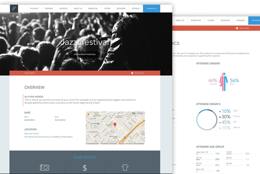Go to the Audience section in navbar
260x174 pixels.
(x=63, y=8)
